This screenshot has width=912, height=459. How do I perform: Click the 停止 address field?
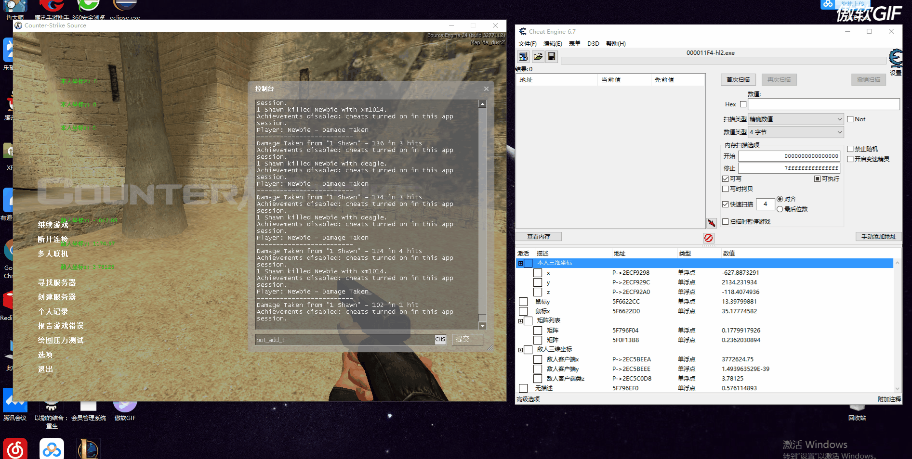pos(789,168)
